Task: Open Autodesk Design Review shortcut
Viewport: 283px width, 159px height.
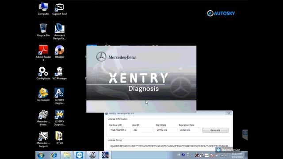Action: 59,31
